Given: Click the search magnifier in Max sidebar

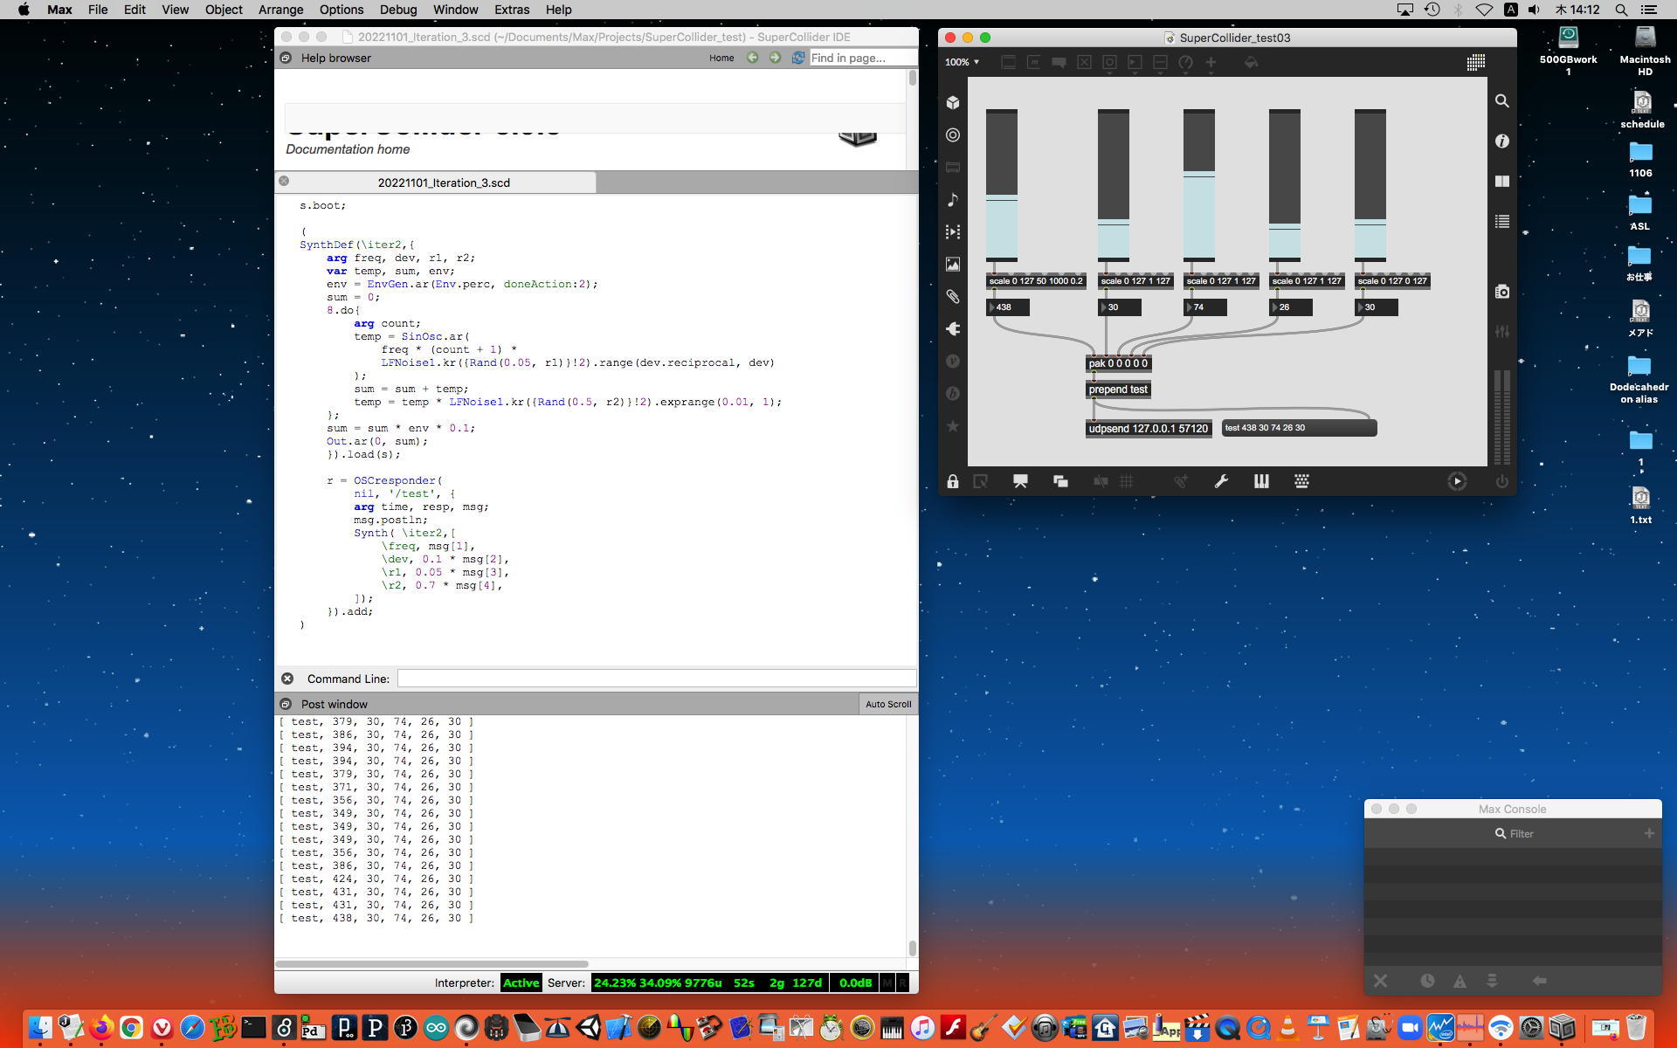Looking at the screenshot, I should 1501,101.
